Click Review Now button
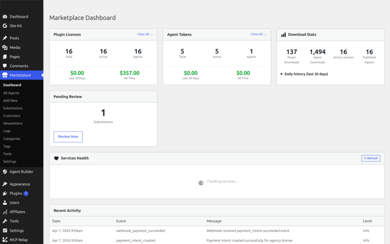The height and width of the screenshot is (244, 390). [x=68, y=137]
